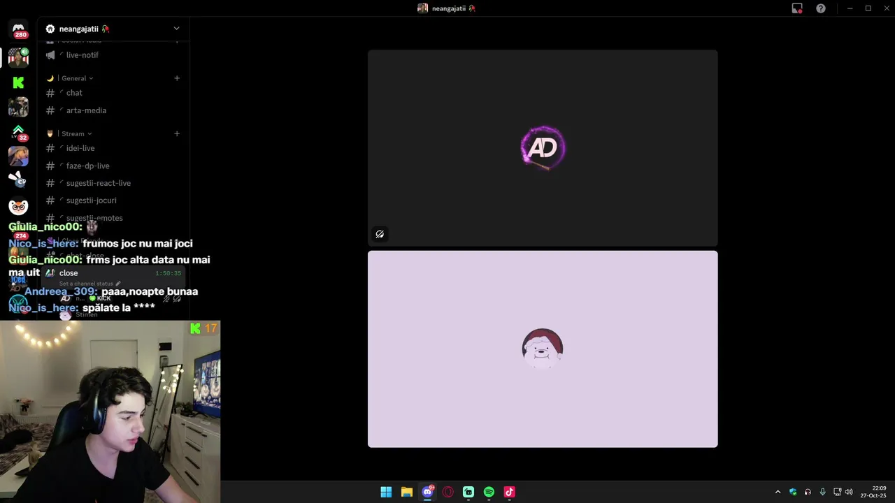The height and width of the screenshot is (503, 895).
Task: Open the sugestii-emotes channel
Action: 112,218
